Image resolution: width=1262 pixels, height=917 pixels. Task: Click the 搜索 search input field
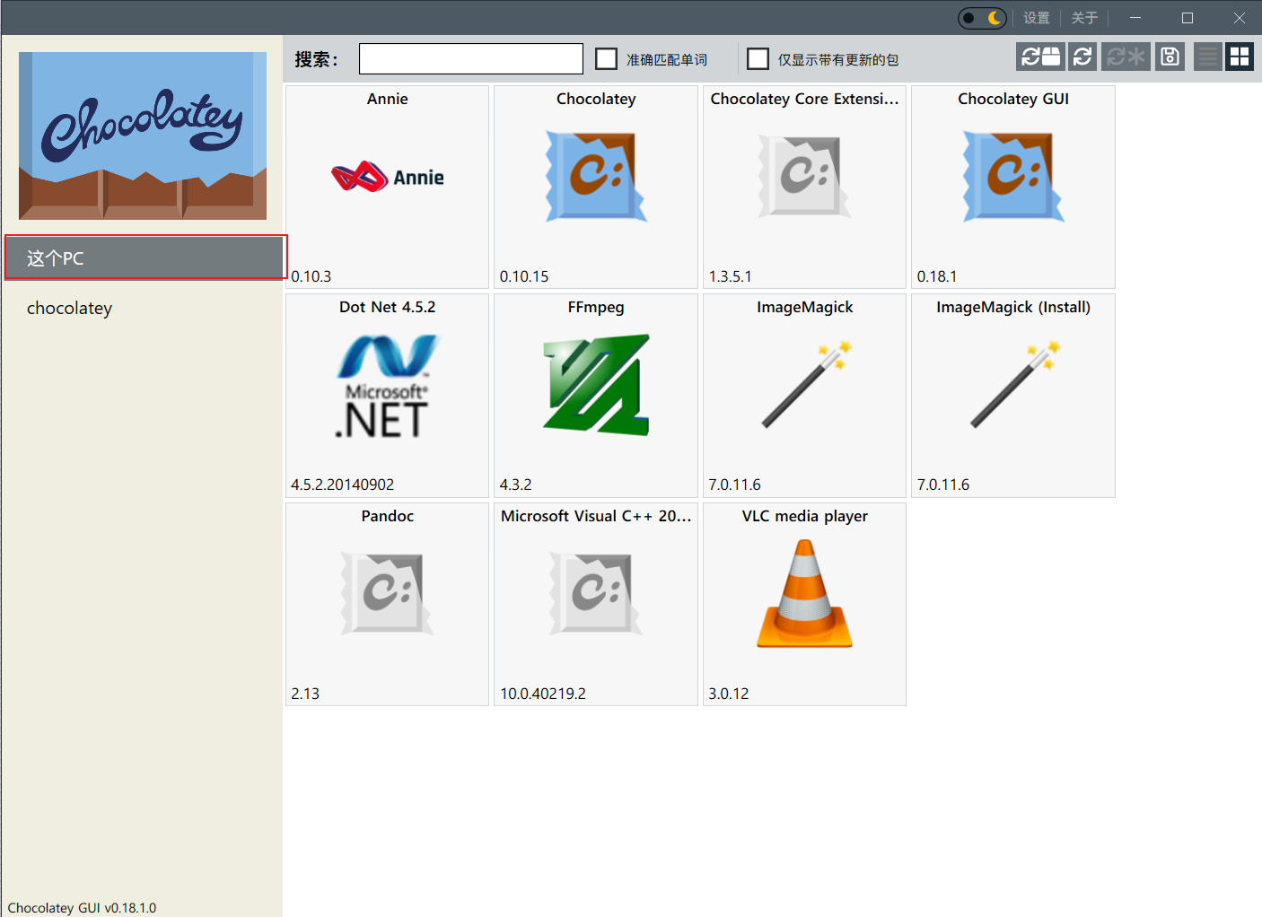(471, 59)
